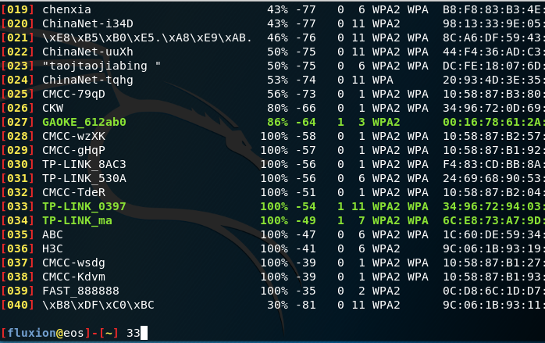Image resolution: width=545 pixels, height=343 pixels.
Task: Select the green GAOKE_612ab0 entry
Action: pyautogui.click(x=84, y=122)
